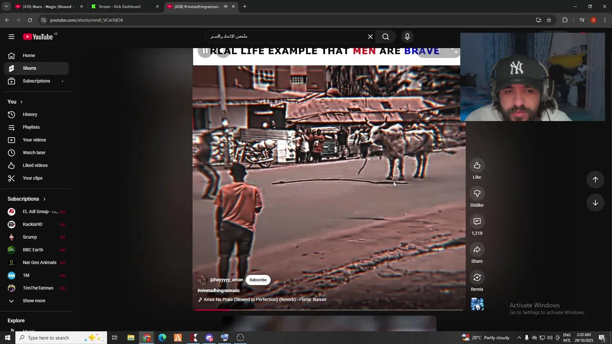Open Chrome profile avatar

(593, 20)
